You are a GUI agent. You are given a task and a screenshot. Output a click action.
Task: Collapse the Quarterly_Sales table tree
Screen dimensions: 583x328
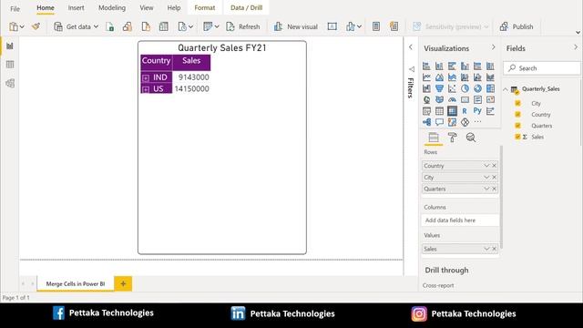(506, 89)
